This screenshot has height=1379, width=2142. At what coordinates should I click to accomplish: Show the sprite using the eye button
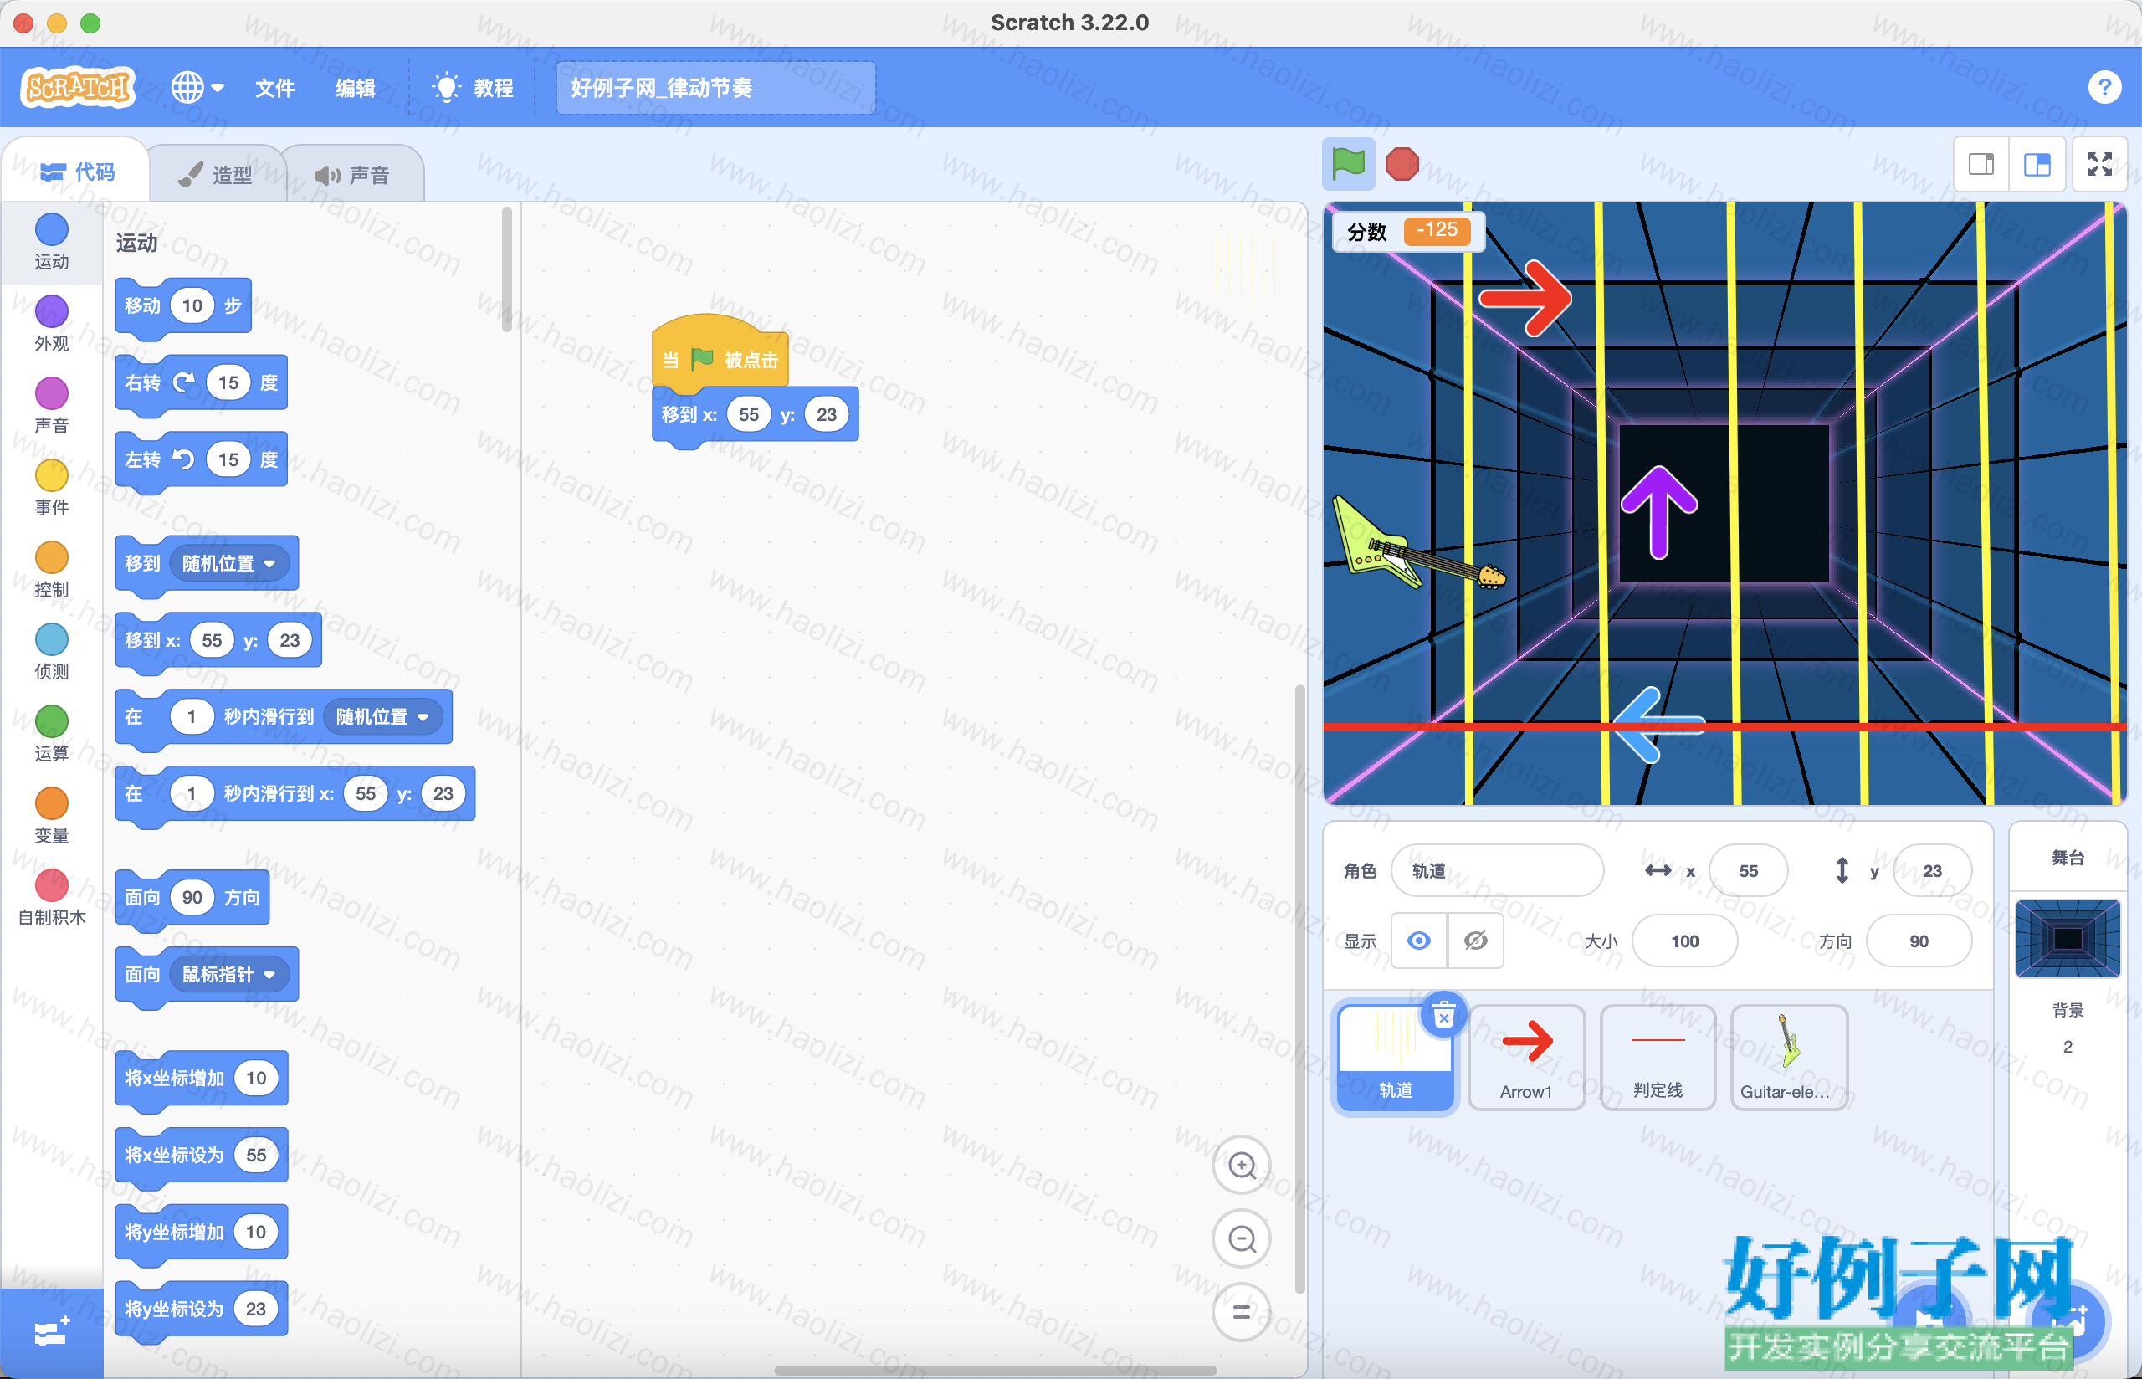coord(1419,941)
